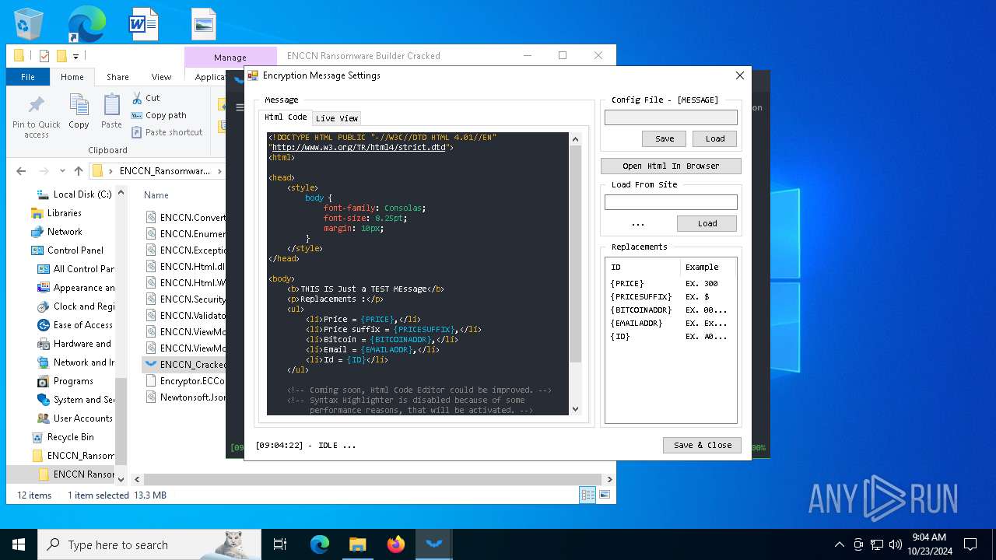Open the Recycle Bin desktop icon
Viewport: 996px width, 560px height.
pos(29,24)
